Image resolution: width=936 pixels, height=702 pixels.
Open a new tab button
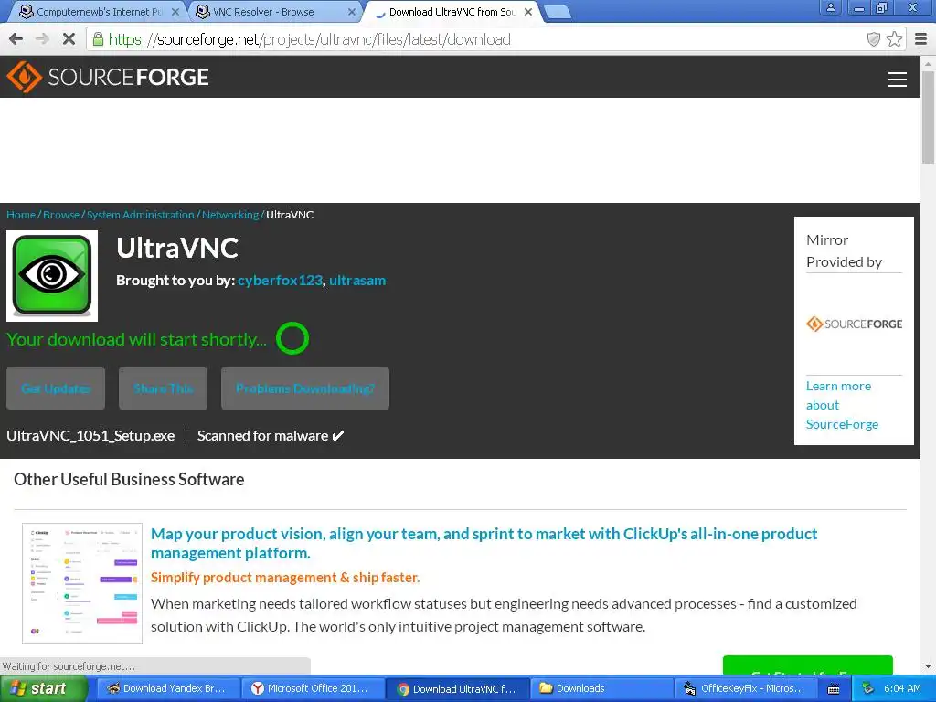(x=558, y=12)
